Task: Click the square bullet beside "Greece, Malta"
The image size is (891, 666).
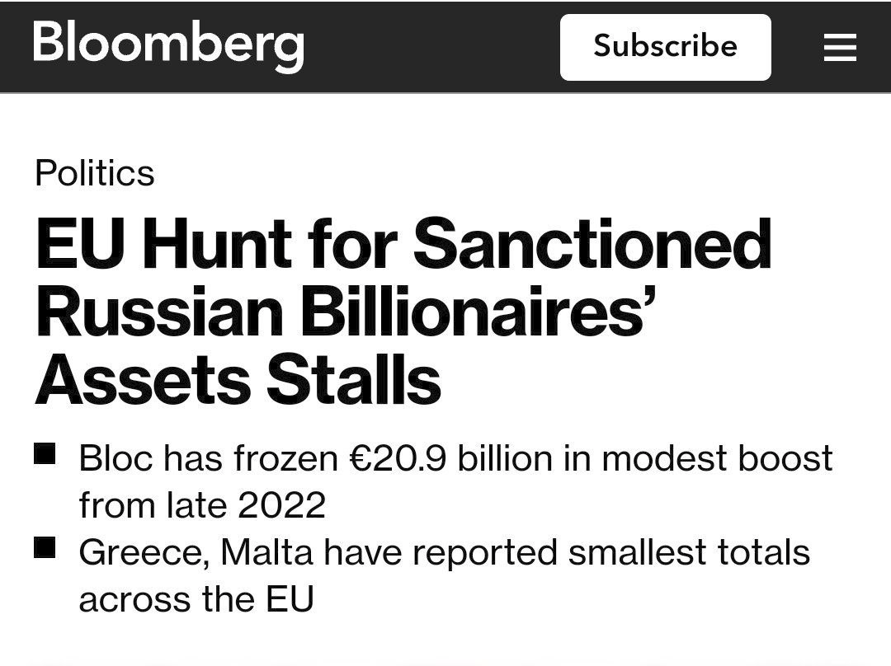Action: (45, 547)
